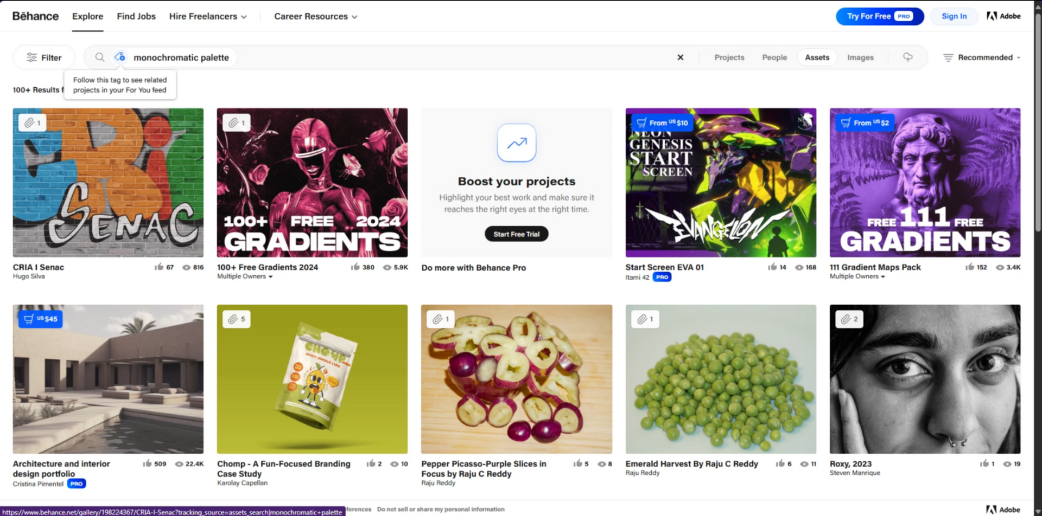
Task: Expand Career Resources dropdown
Action: point(316,16)
